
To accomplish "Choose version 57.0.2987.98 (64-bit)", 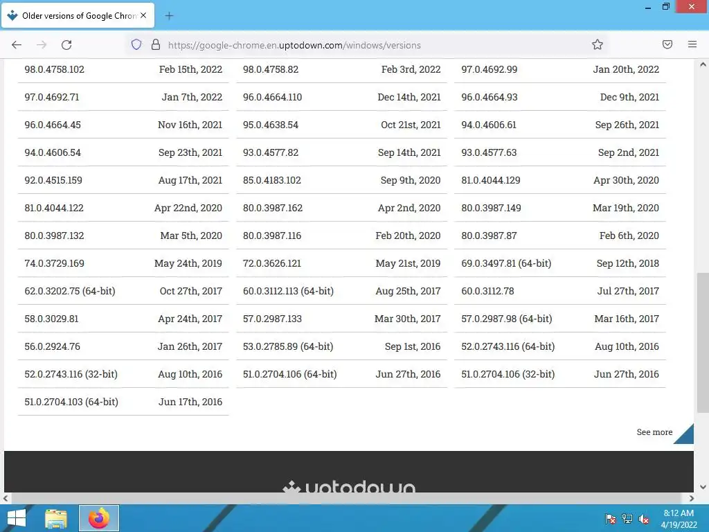I will [559, 319].
